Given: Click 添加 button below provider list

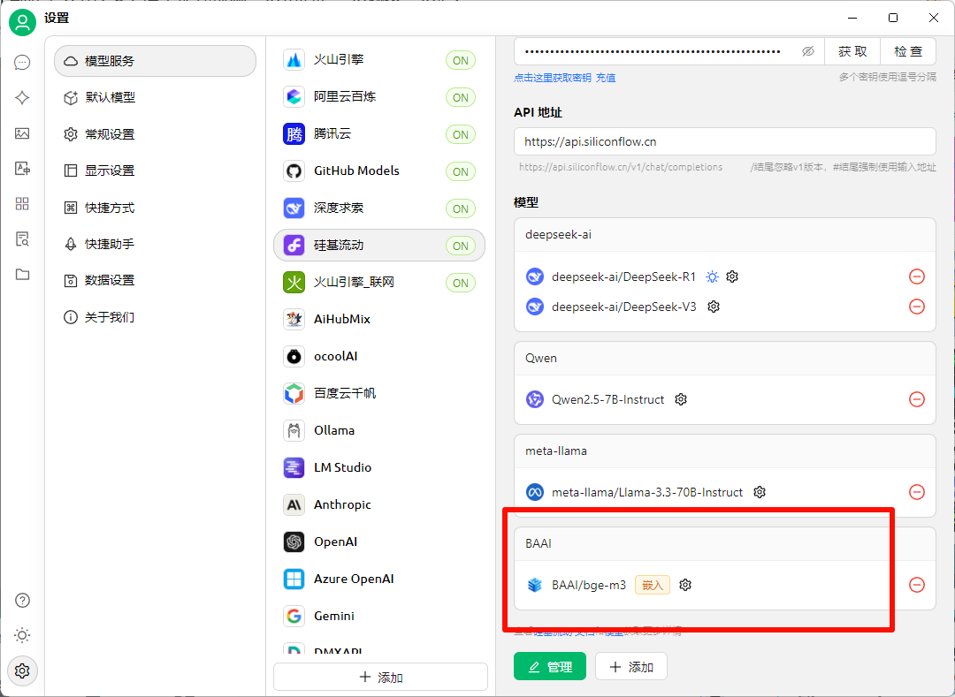Looking at the screenshot, I should (x=380, y=677).
